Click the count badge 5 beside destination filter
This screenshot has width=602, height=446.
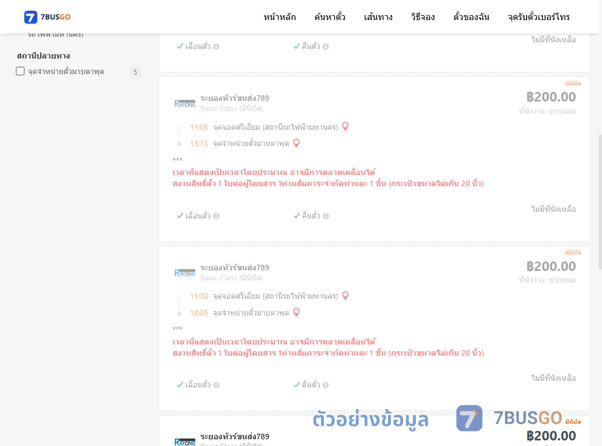click(x=135, y=72)
